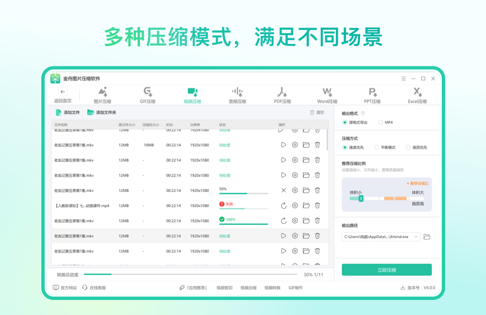Expand the hamburger menu near window controls
The height and width of the screenshot is (315, 486).
[x=403, y=79]
